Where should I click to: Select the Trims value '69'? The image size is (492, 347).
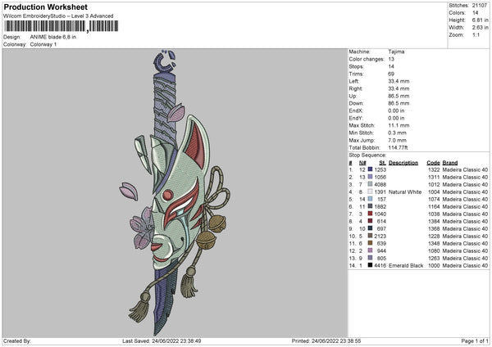pyautogui.click(x=391, y=74)
